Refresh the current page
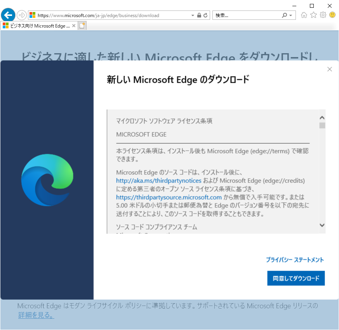Image resolution: width=339 pixels, height=330 pixels. click(x=205, y=15)
